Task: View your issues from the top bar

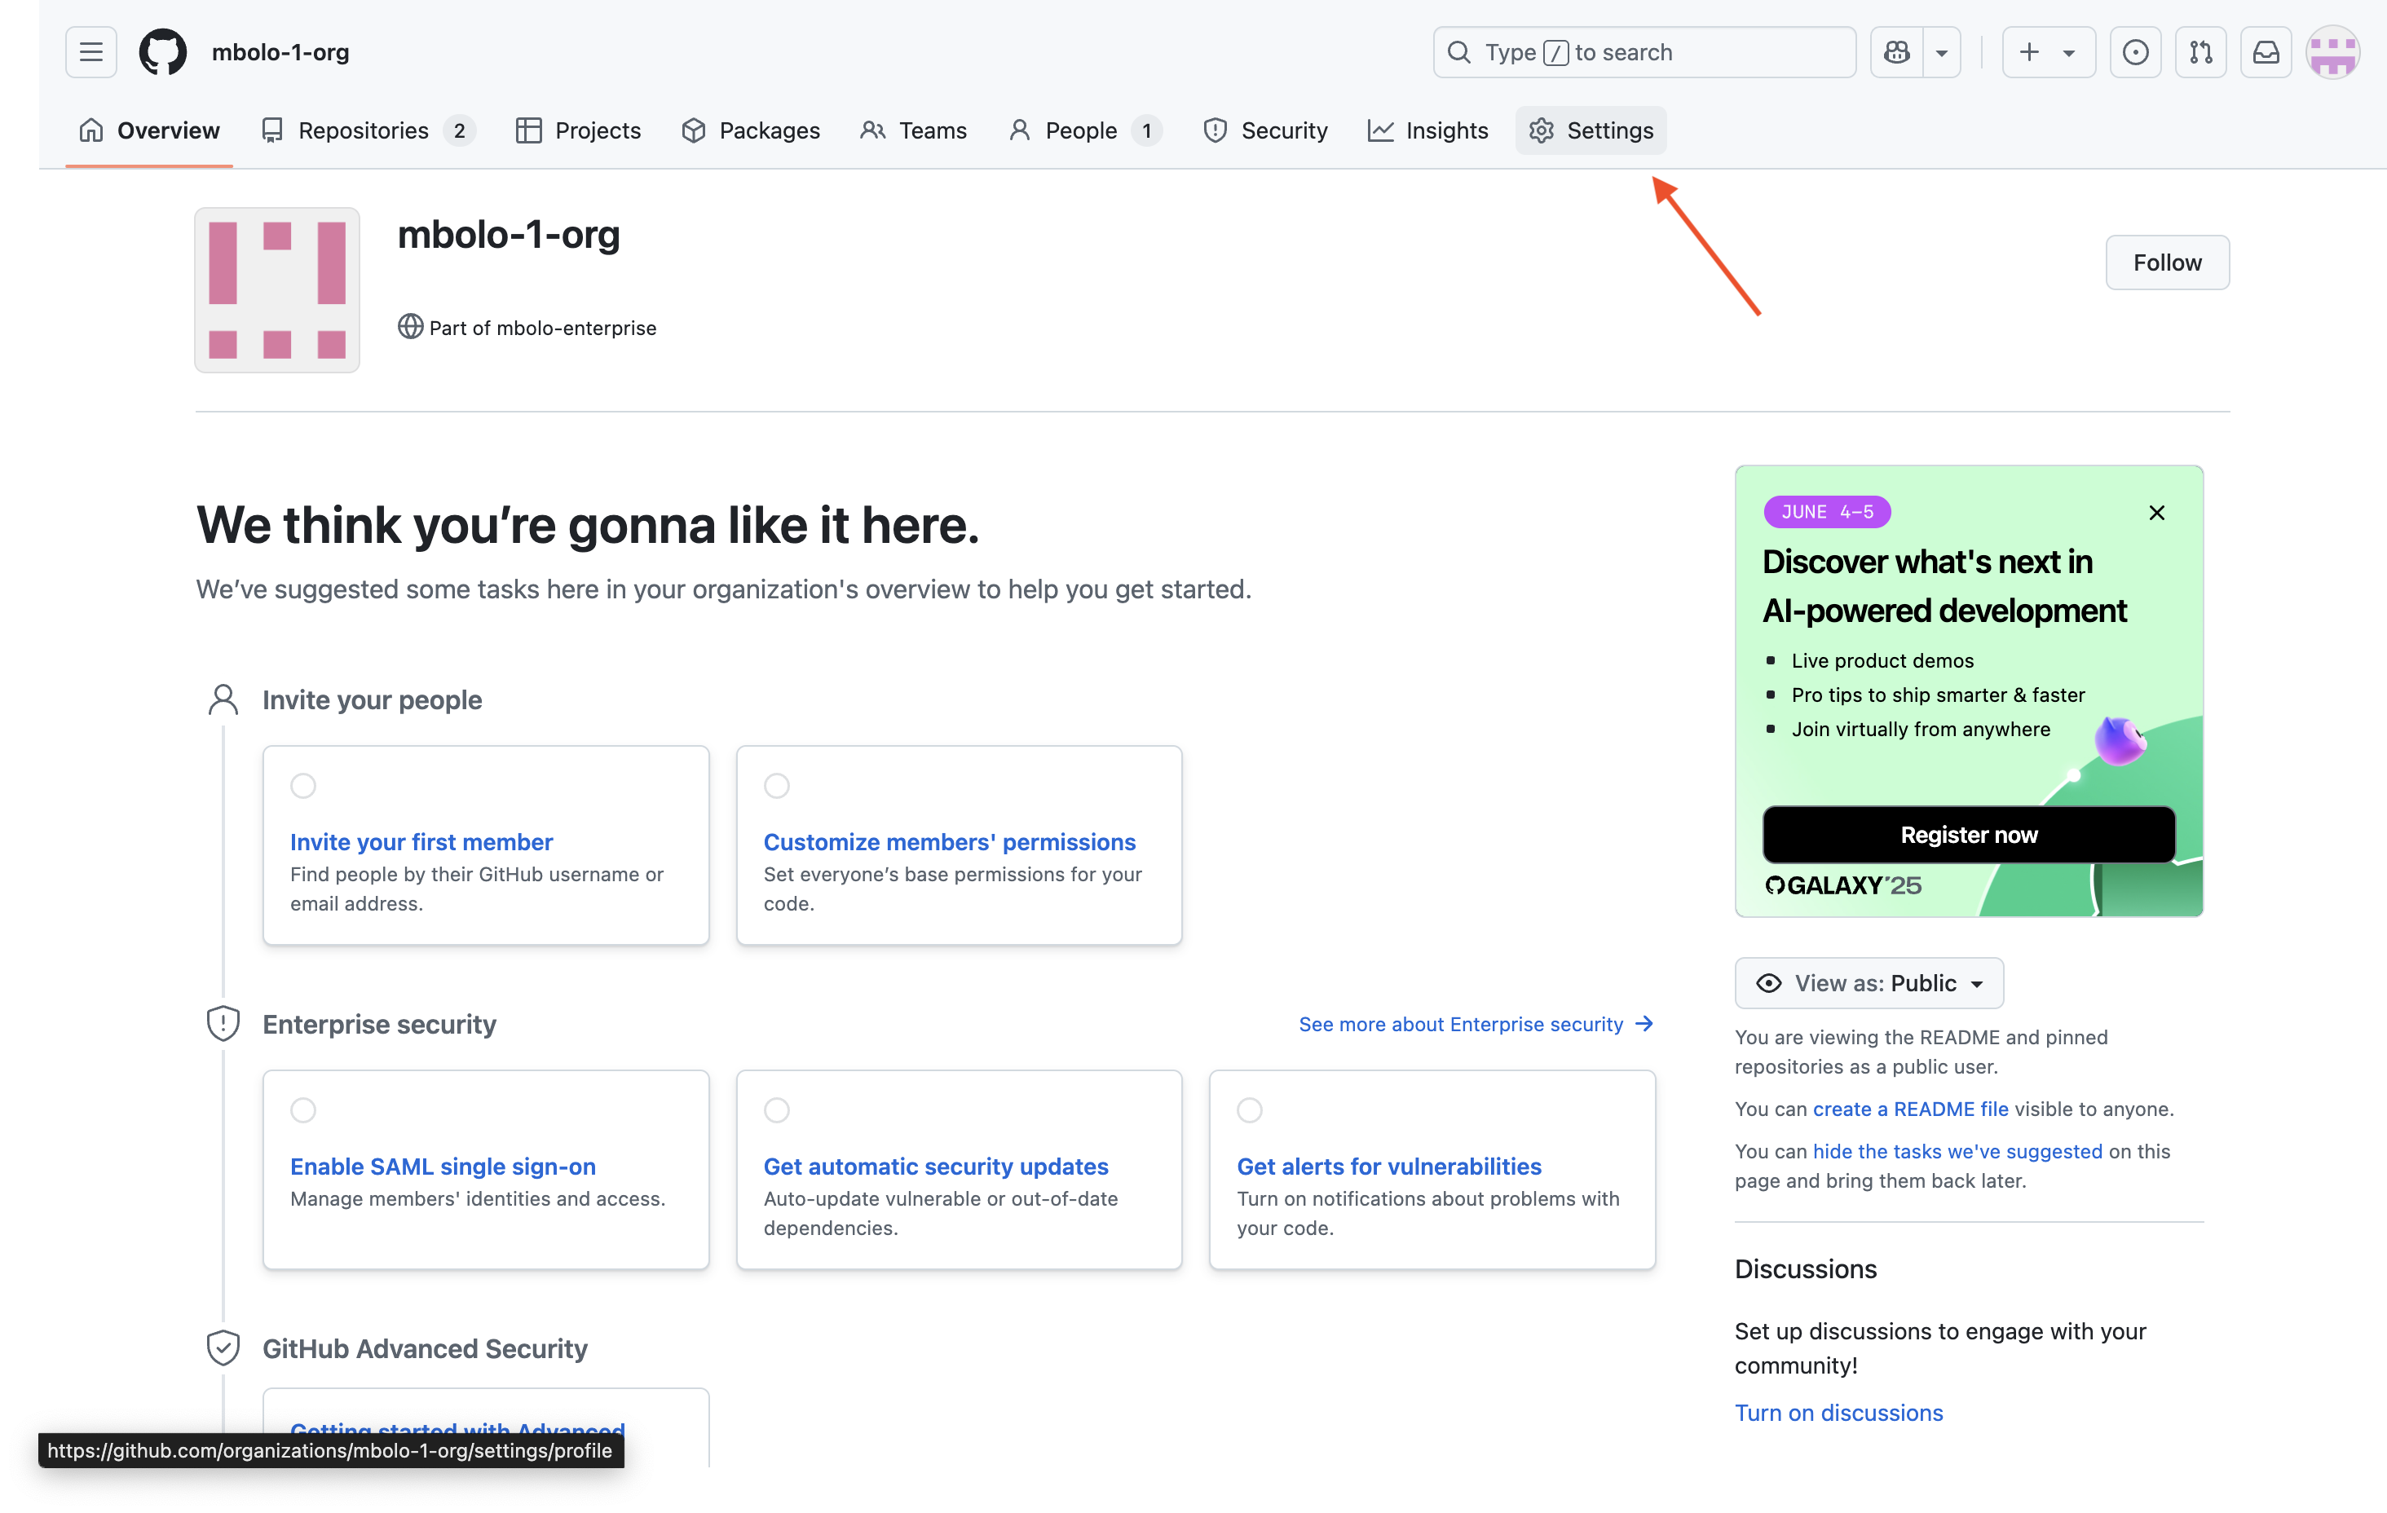Action: point(2134,51)
